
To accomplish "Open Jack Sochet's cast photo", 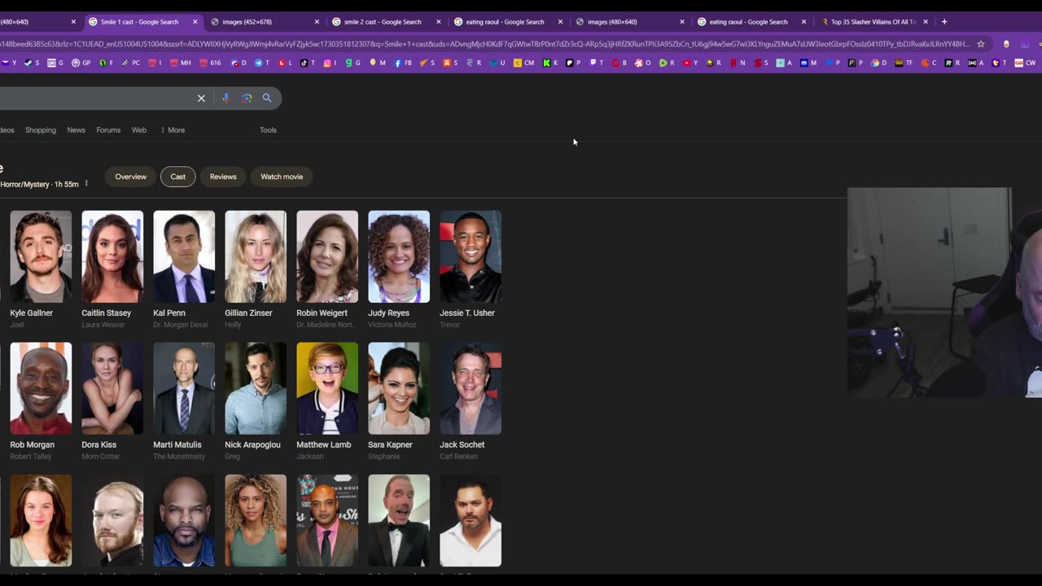I will click(471, 388).
